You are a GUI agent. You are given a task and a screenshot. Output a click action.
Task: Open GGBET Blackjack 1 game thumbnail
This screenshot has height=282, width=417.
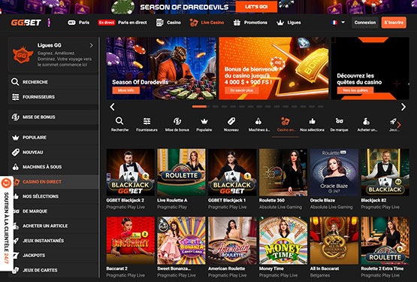232,172
